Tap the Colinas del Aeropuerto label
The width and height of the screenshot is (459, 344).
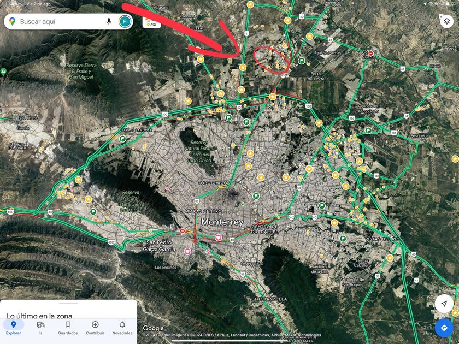tap(368, 109)
